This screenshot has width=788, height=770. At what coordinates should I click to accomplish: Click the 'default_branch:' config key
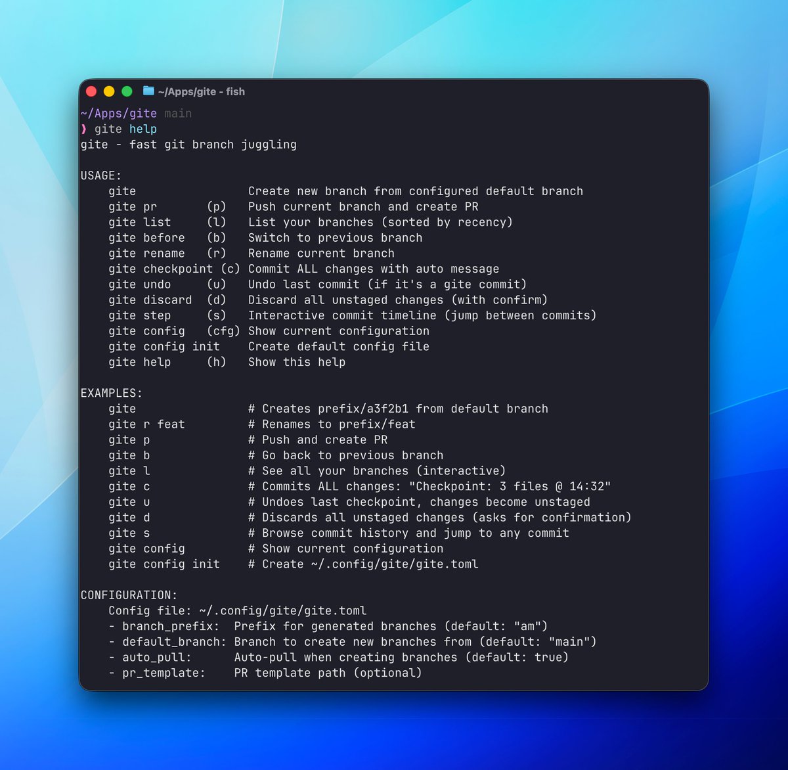pos(175,642)
